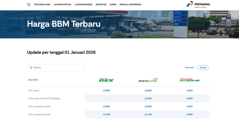Click the Pertamina Biosolar logo header
Image resolution: width=239 pixels, height=119 pixels.
tap(190, 80)
